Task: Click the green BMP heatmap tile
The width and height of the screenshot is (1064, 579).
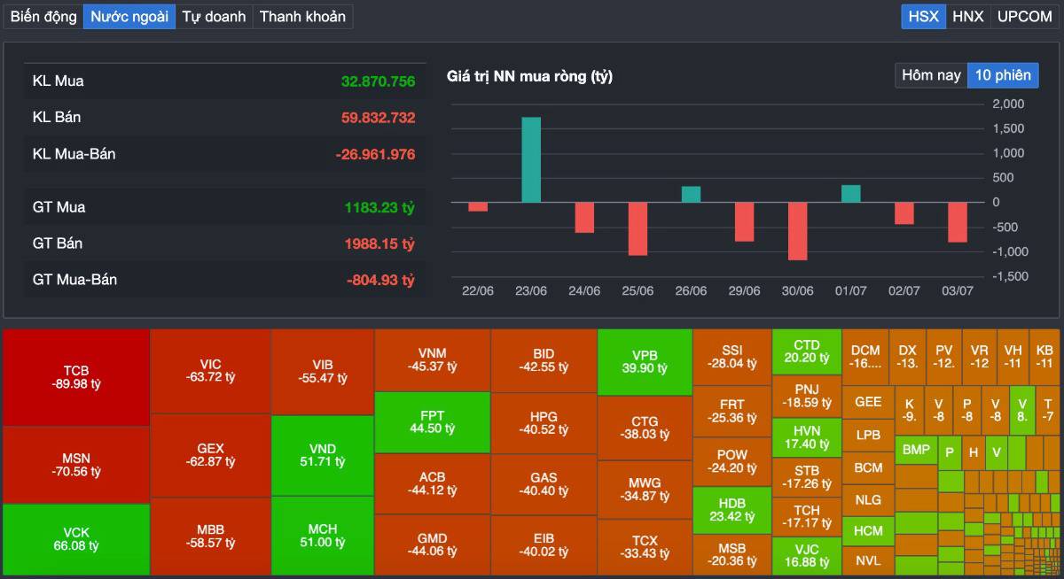Action: point(916,450)
